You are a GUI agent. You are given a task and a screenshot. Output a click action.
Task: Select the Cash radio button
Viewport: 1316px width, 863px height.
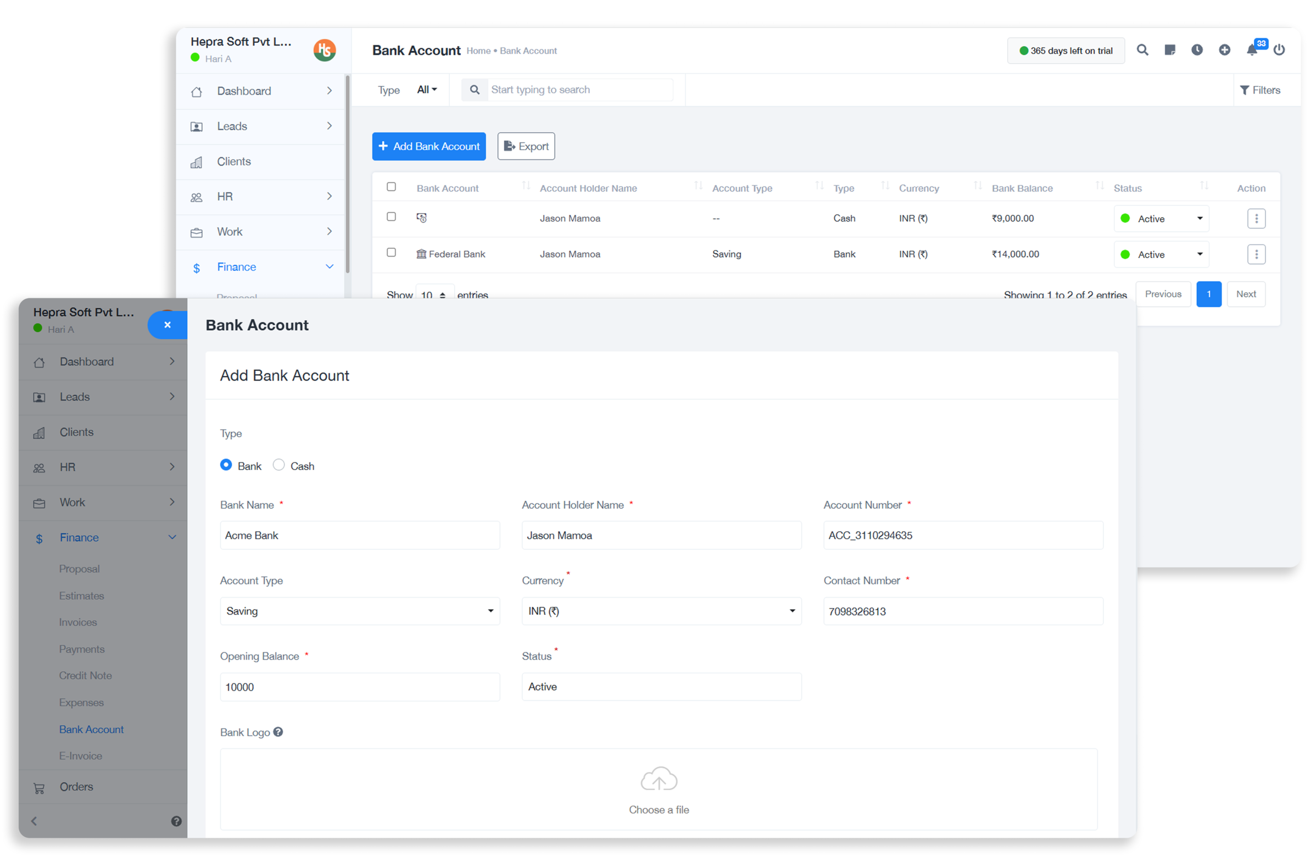click(278, 465)
